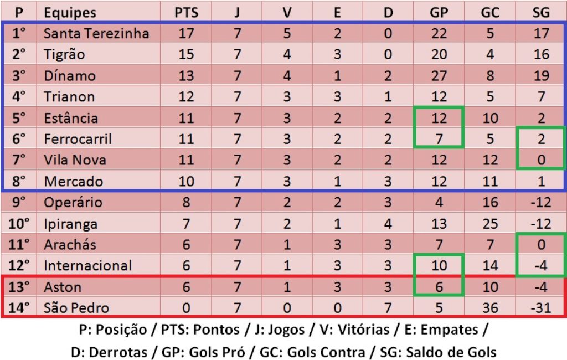Select Dínamo's goals scored value 27

439,76
